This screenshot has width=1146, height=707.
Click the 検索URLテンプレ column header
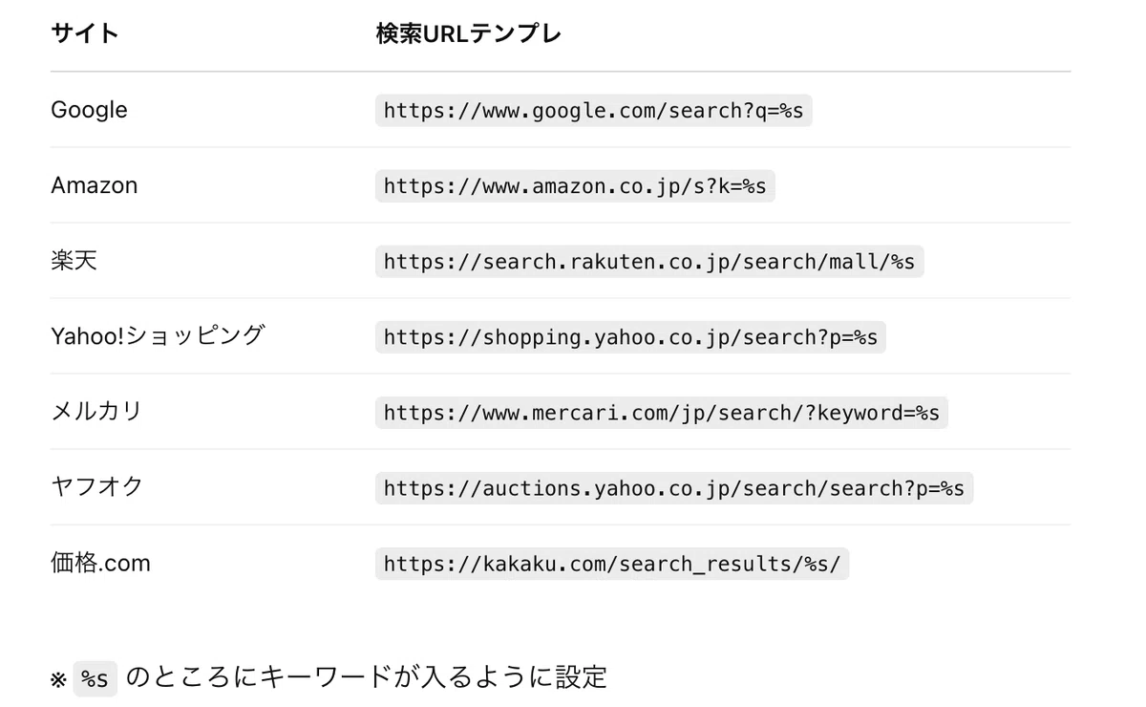(x=469, y=34)
